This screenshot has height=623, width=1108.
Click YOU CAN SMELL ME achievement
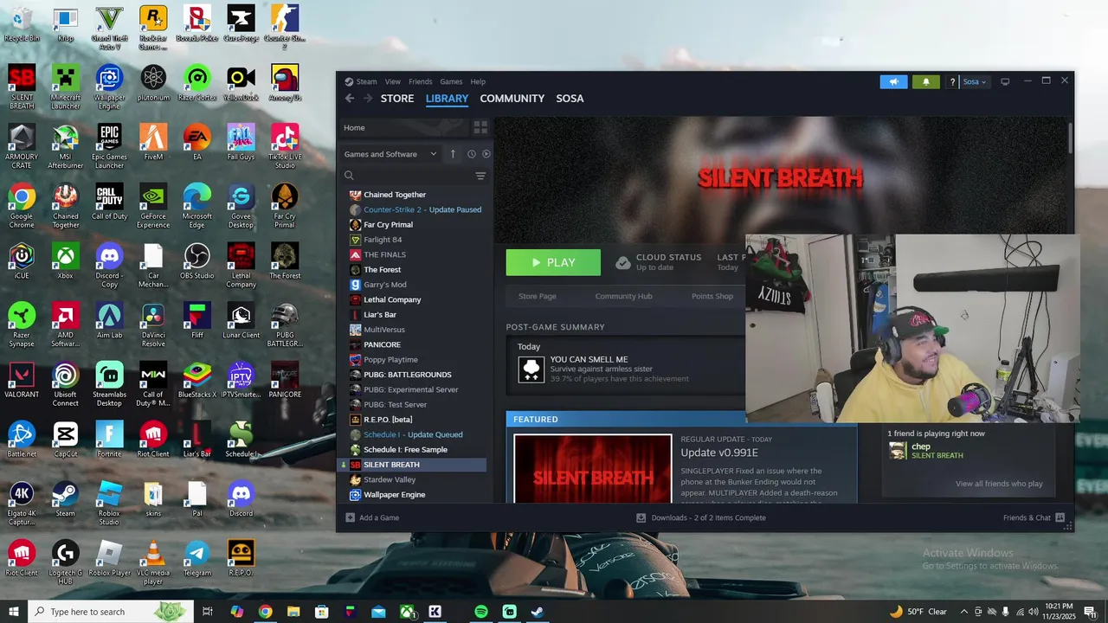(x=589, y=359)
